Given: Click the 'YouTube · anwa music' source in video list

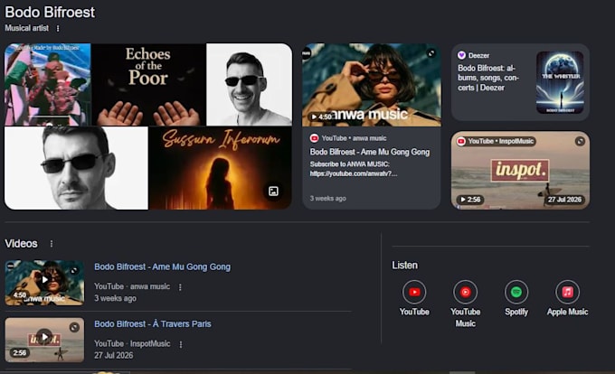Looking at the screenshot, I should [x=132, y=286].
